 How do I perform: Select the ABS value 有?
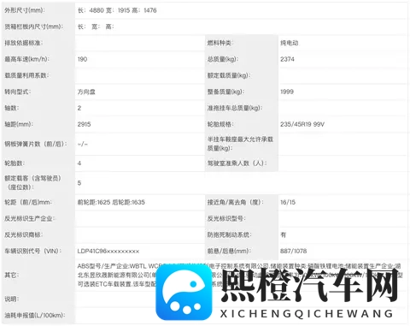[283, 235]
